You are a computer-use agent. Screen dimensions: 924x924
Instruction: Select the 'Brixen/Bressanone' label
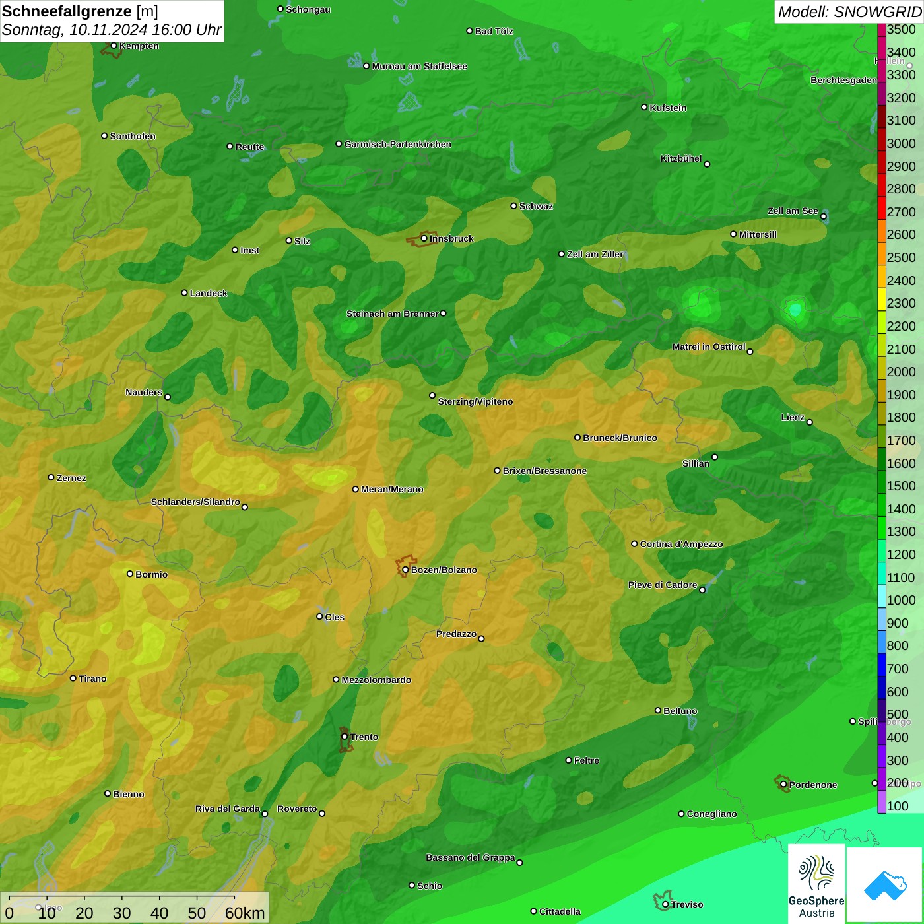(544, 471)
